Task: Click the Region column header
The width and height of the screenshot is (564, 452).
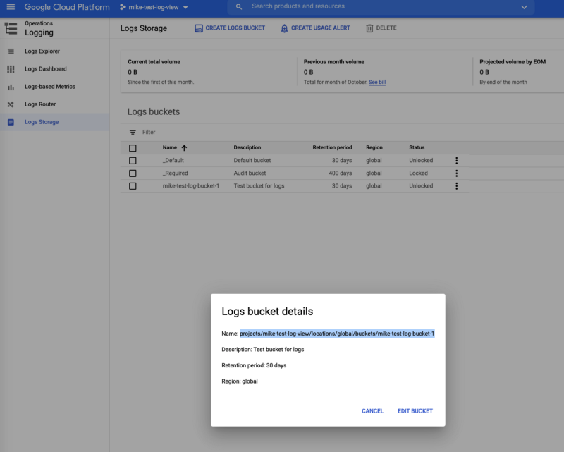Action: click(x=374, y=147)
